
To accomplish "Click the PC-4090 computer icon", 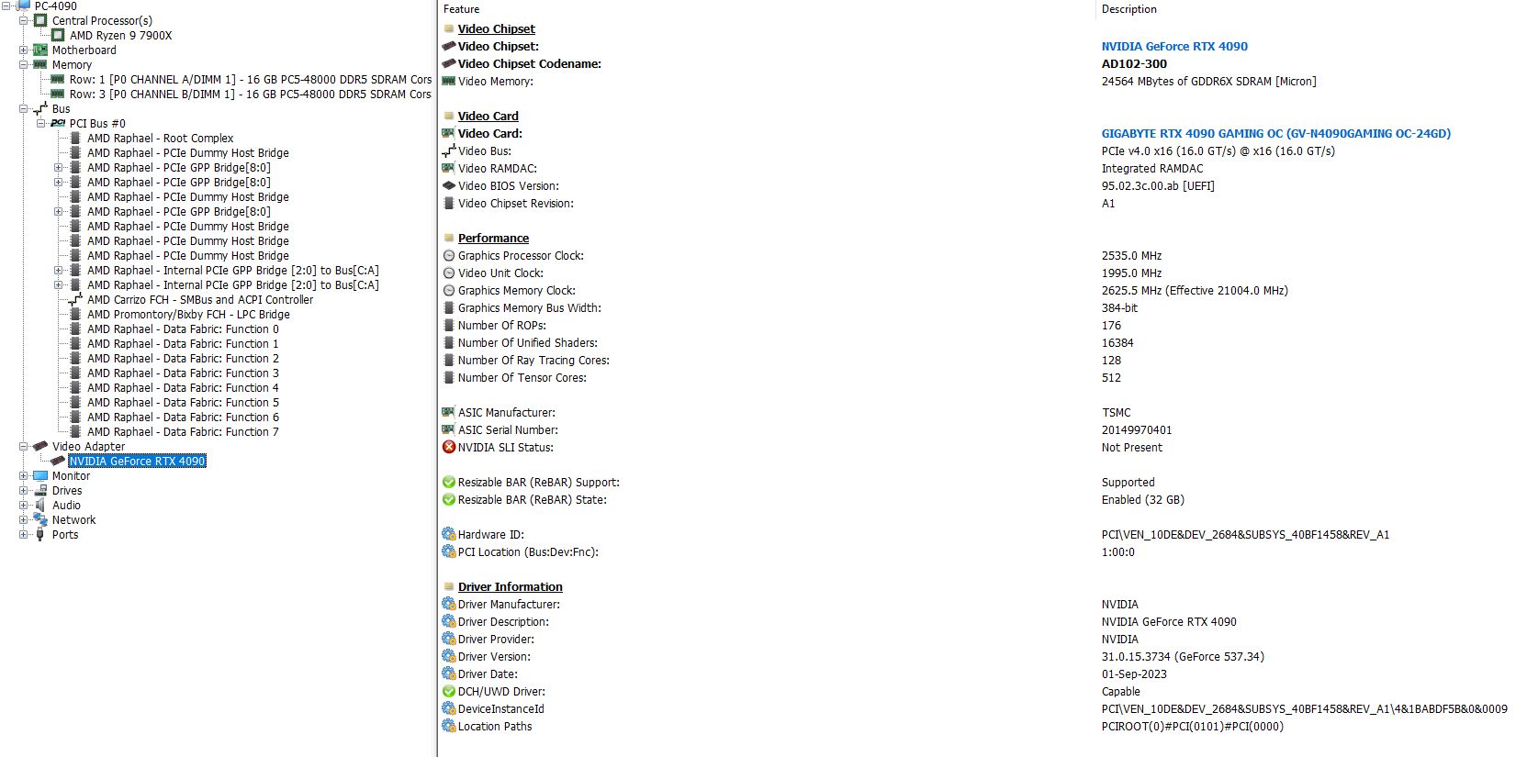I will pos(23,6).
